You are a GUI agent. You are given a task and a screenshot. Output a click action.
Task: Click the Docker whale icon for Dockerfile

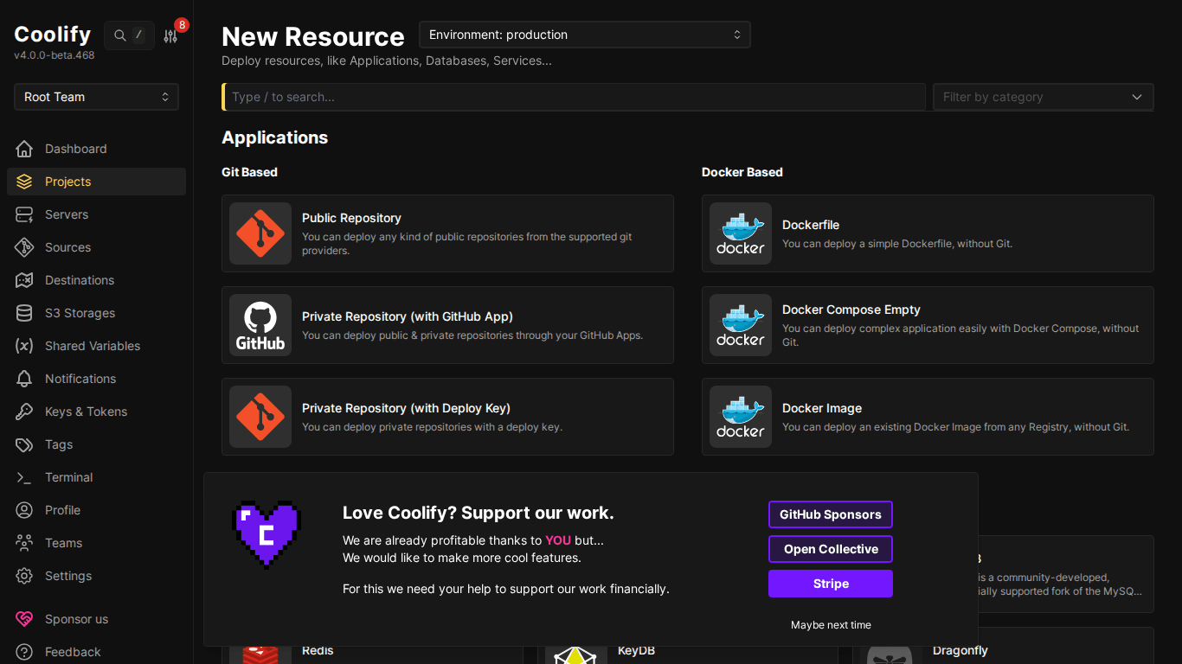coord(740,233)
